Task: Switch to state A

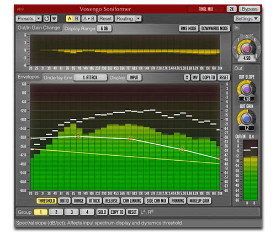Action: tap(70, 19)
